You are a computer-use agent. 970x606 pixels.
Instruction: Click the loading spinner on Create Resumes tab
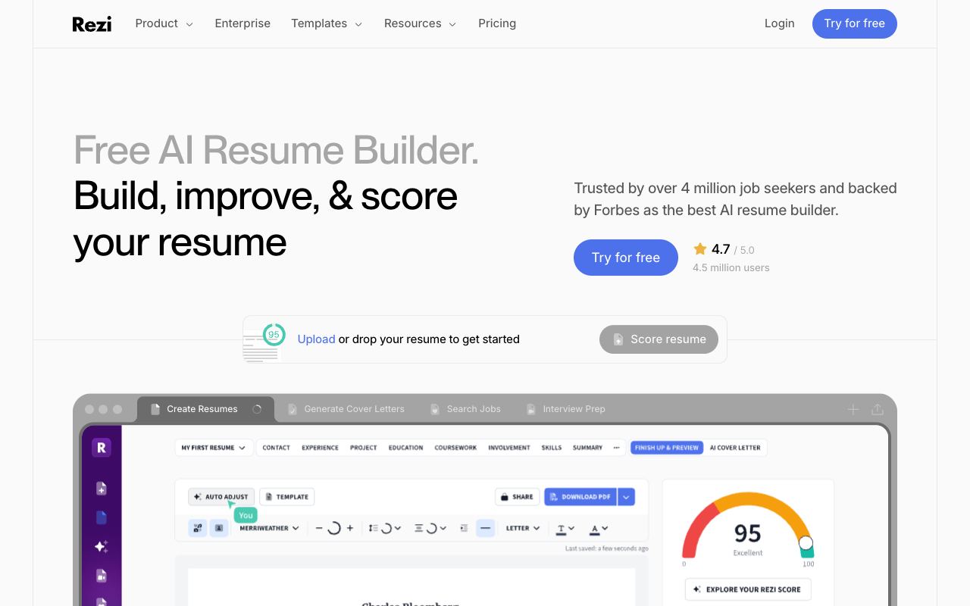click(x=257, y=409)
